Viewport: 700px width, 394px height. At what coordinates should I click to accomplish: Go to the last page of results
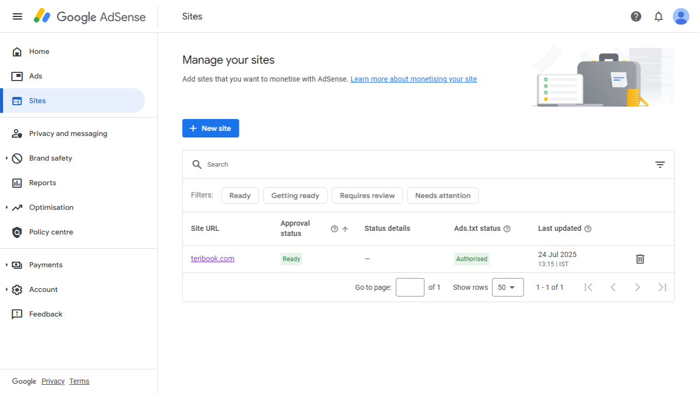pos(662,287)
